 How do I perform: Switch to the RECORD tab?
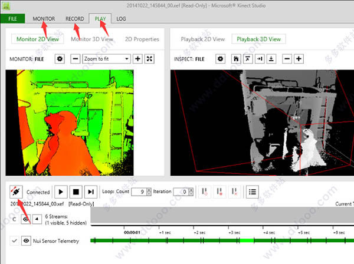point(75,19)
